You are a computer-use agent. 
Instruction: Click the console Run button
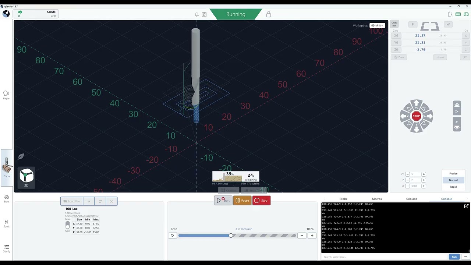point(454,257)
